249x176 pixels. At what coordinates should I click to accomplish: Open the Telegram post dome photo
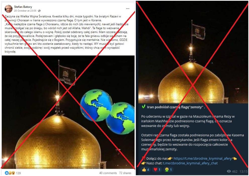(193, 52)
